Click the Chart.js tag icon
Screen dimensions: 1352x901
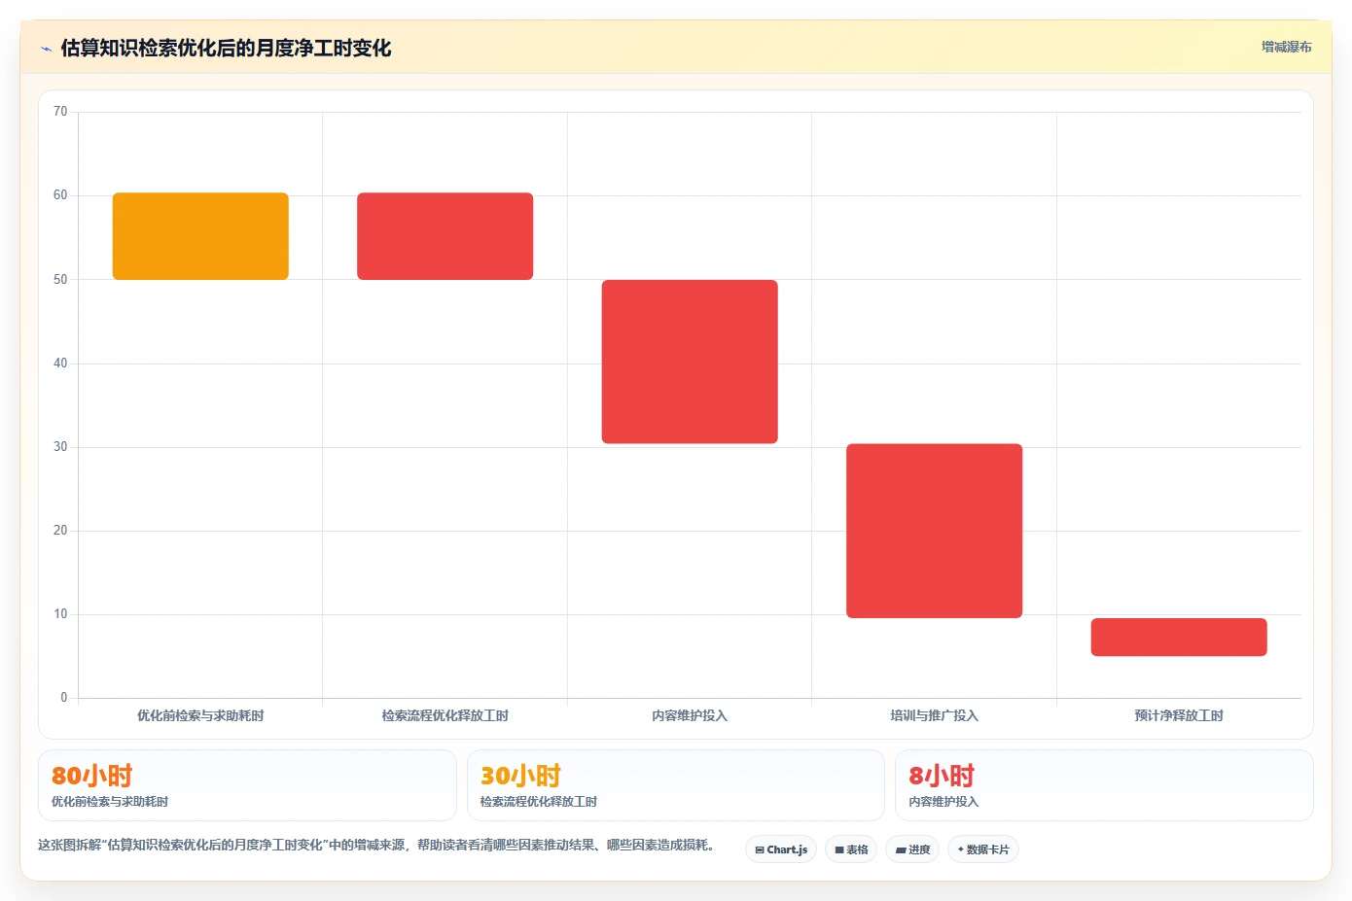(760, 849)
